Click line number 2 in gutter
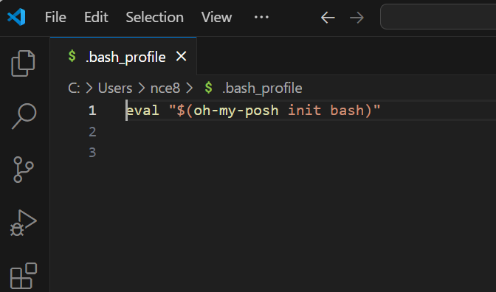This screenshot has height=292, width=496. tap(92, 132)
